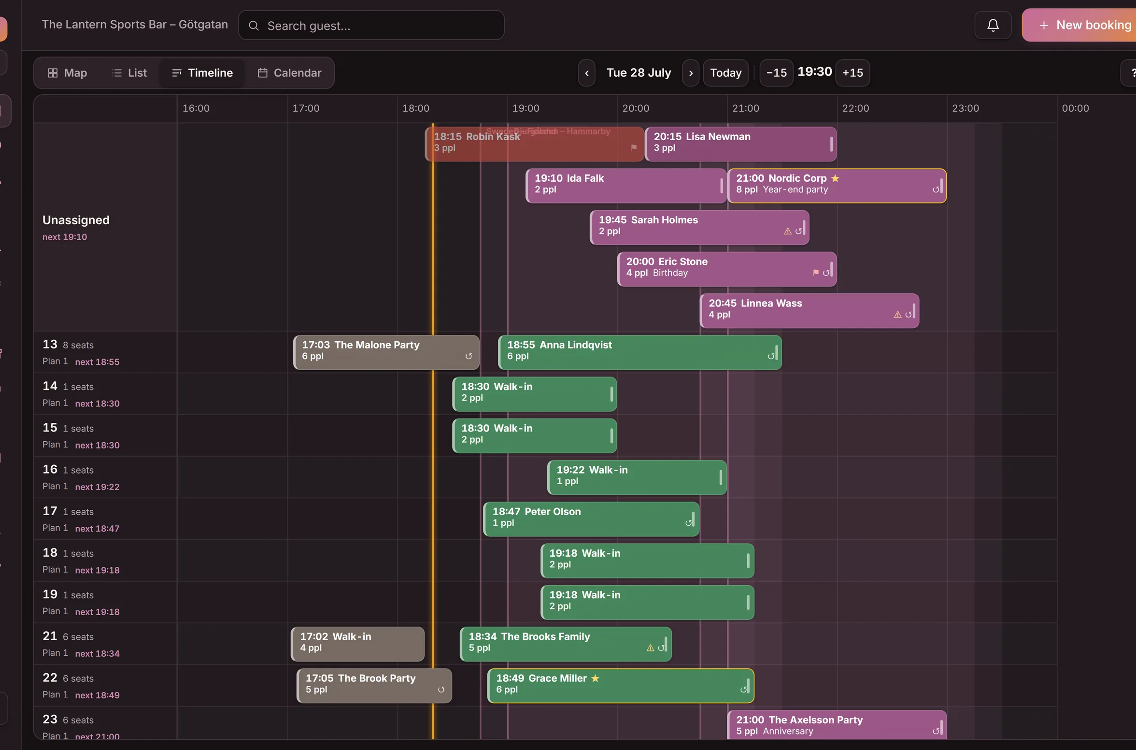Click the star icon on Grace Miller booking
The image size is (1136, 750).
(595, 678)
